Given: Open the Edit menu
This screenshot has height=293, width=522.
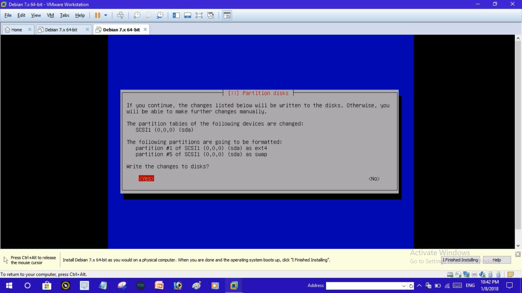Looking at the screenshot, I should 21,15.
